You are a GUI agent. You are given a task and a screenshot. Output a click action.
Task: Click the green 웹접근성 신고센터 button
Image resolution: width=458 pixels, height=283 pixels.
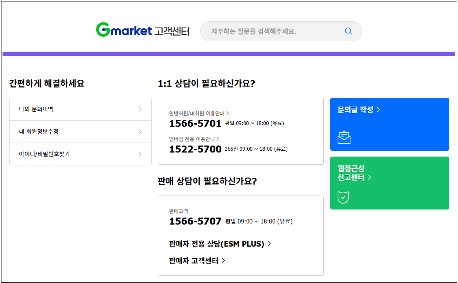click(390, 183)
